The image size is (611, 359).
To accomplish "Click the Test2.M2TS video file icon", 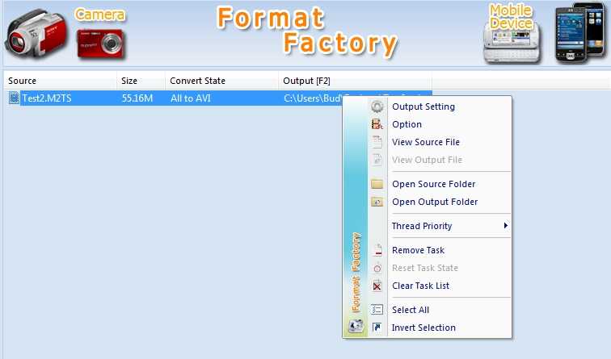I will [x=14, y=98].
